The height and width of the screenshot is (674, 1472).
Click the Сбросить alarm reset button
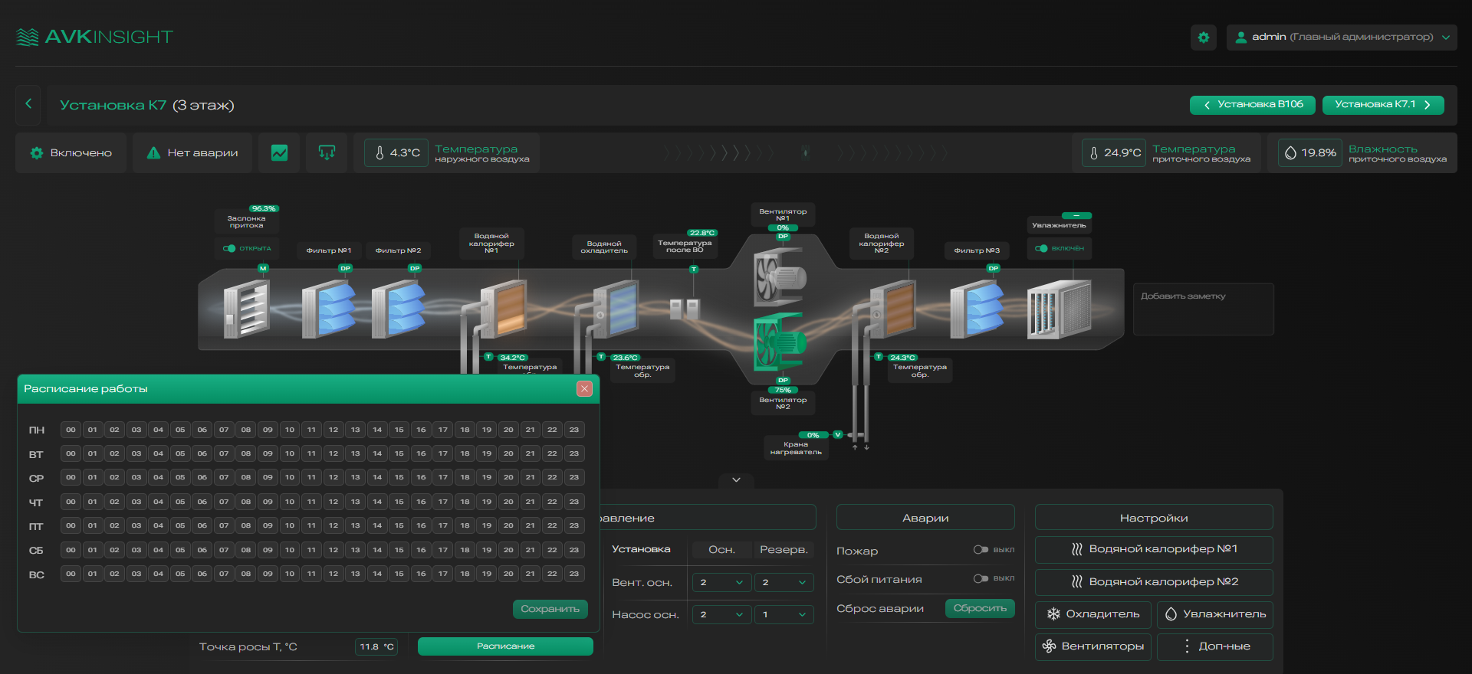pos(980,608)
